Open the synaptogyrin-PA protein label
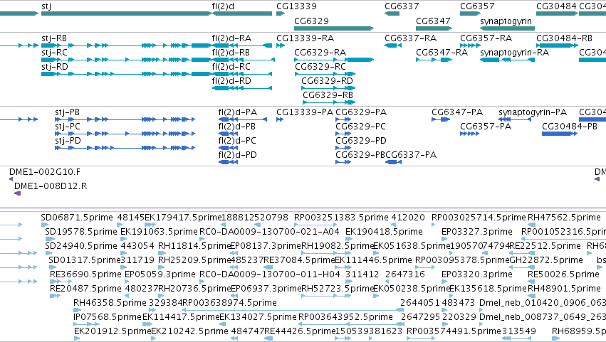Viewport: 606px width, 342px height. 533,113
